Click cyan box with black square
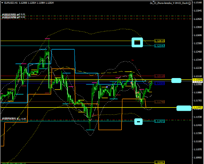This screenshot has width=204, height=164. coord(137,42)
